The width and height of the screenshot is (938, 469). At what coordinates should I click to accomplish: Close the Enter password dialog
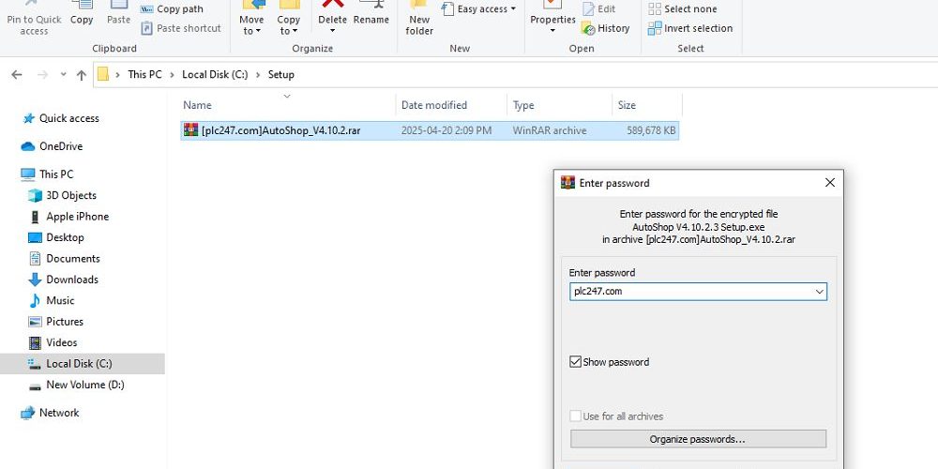[830, 183]
